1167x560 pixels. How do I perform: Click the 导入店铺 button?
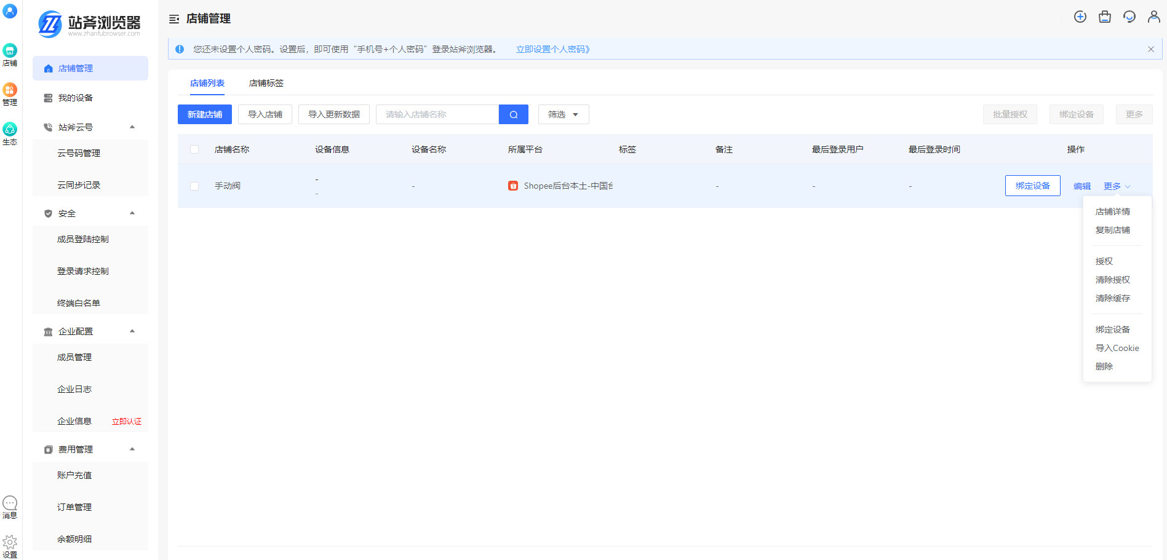[x=265, y=114]
